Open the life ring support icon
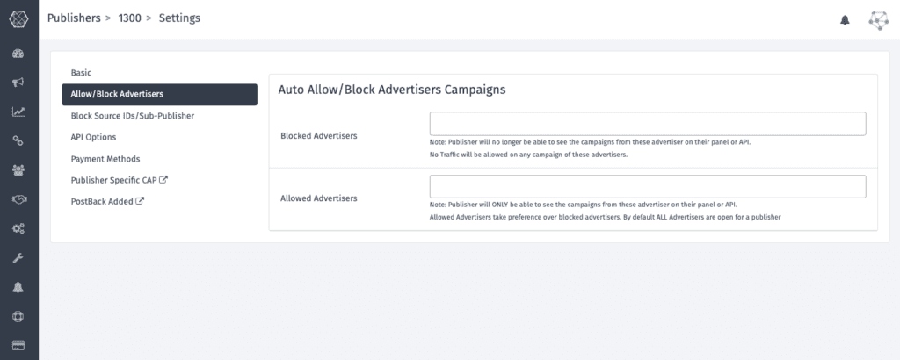Image resolution: width=900 pixels, height=360 pixels. click(18, 316)
